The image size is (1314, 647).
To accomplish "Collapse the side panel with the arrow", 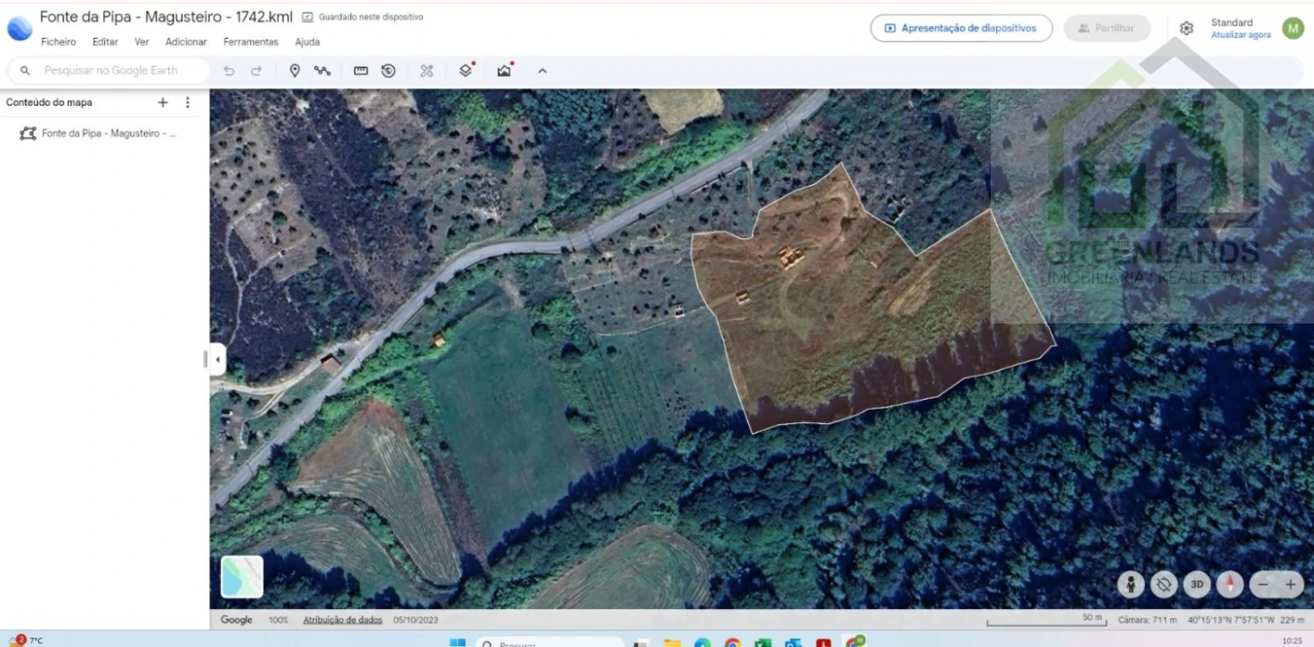I will [217, 359].
